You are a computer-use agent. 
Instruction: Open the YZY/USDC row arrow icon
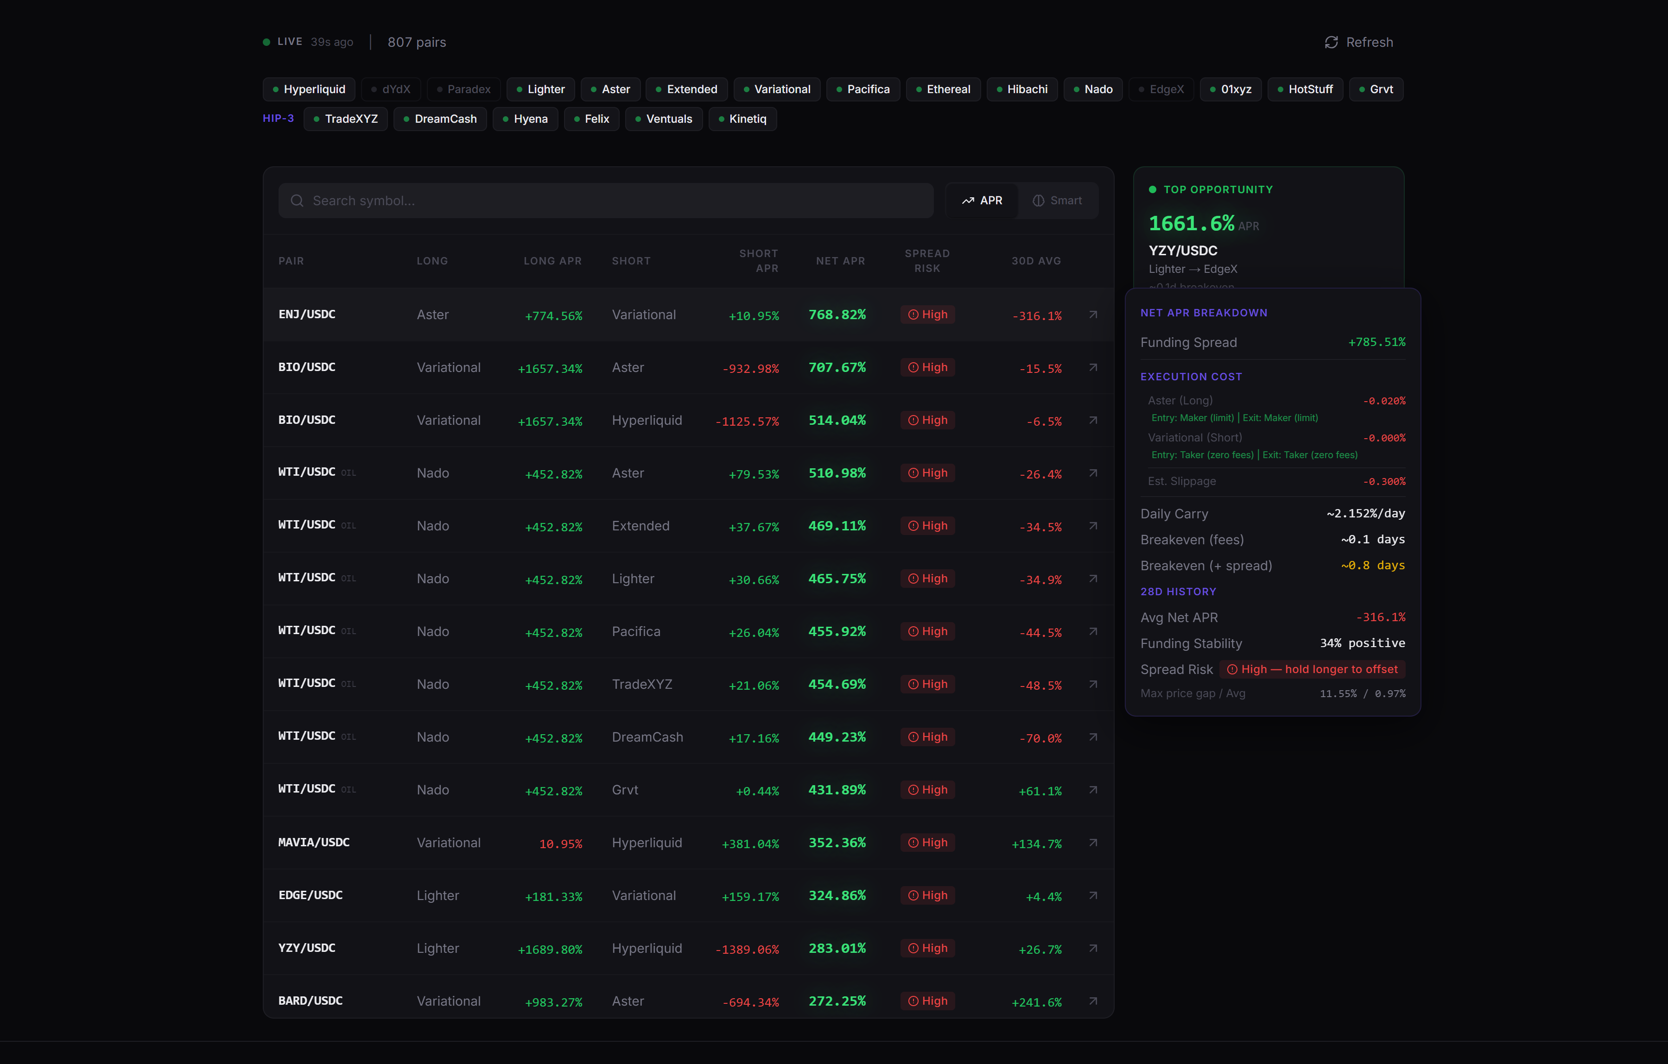(1093, 948)
